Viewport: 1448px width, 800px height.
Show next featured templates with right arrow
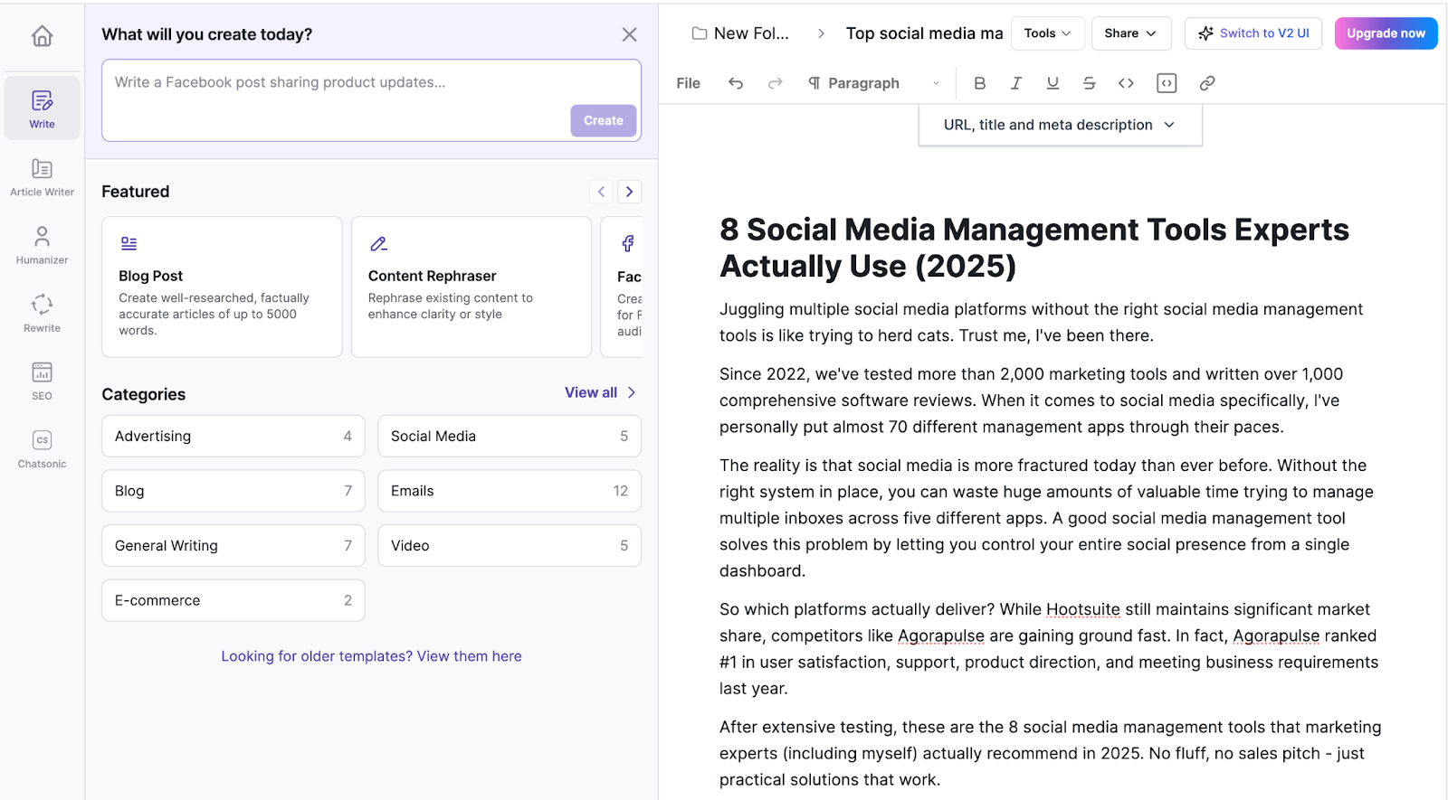pos(629,192)
